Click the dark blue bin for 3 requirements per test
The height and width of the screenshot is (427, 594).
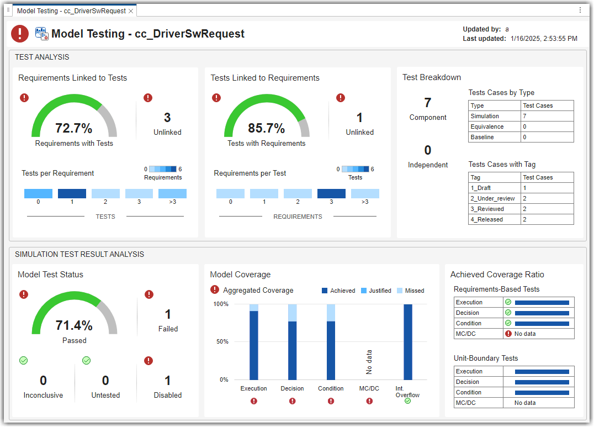tap(331, 193)
